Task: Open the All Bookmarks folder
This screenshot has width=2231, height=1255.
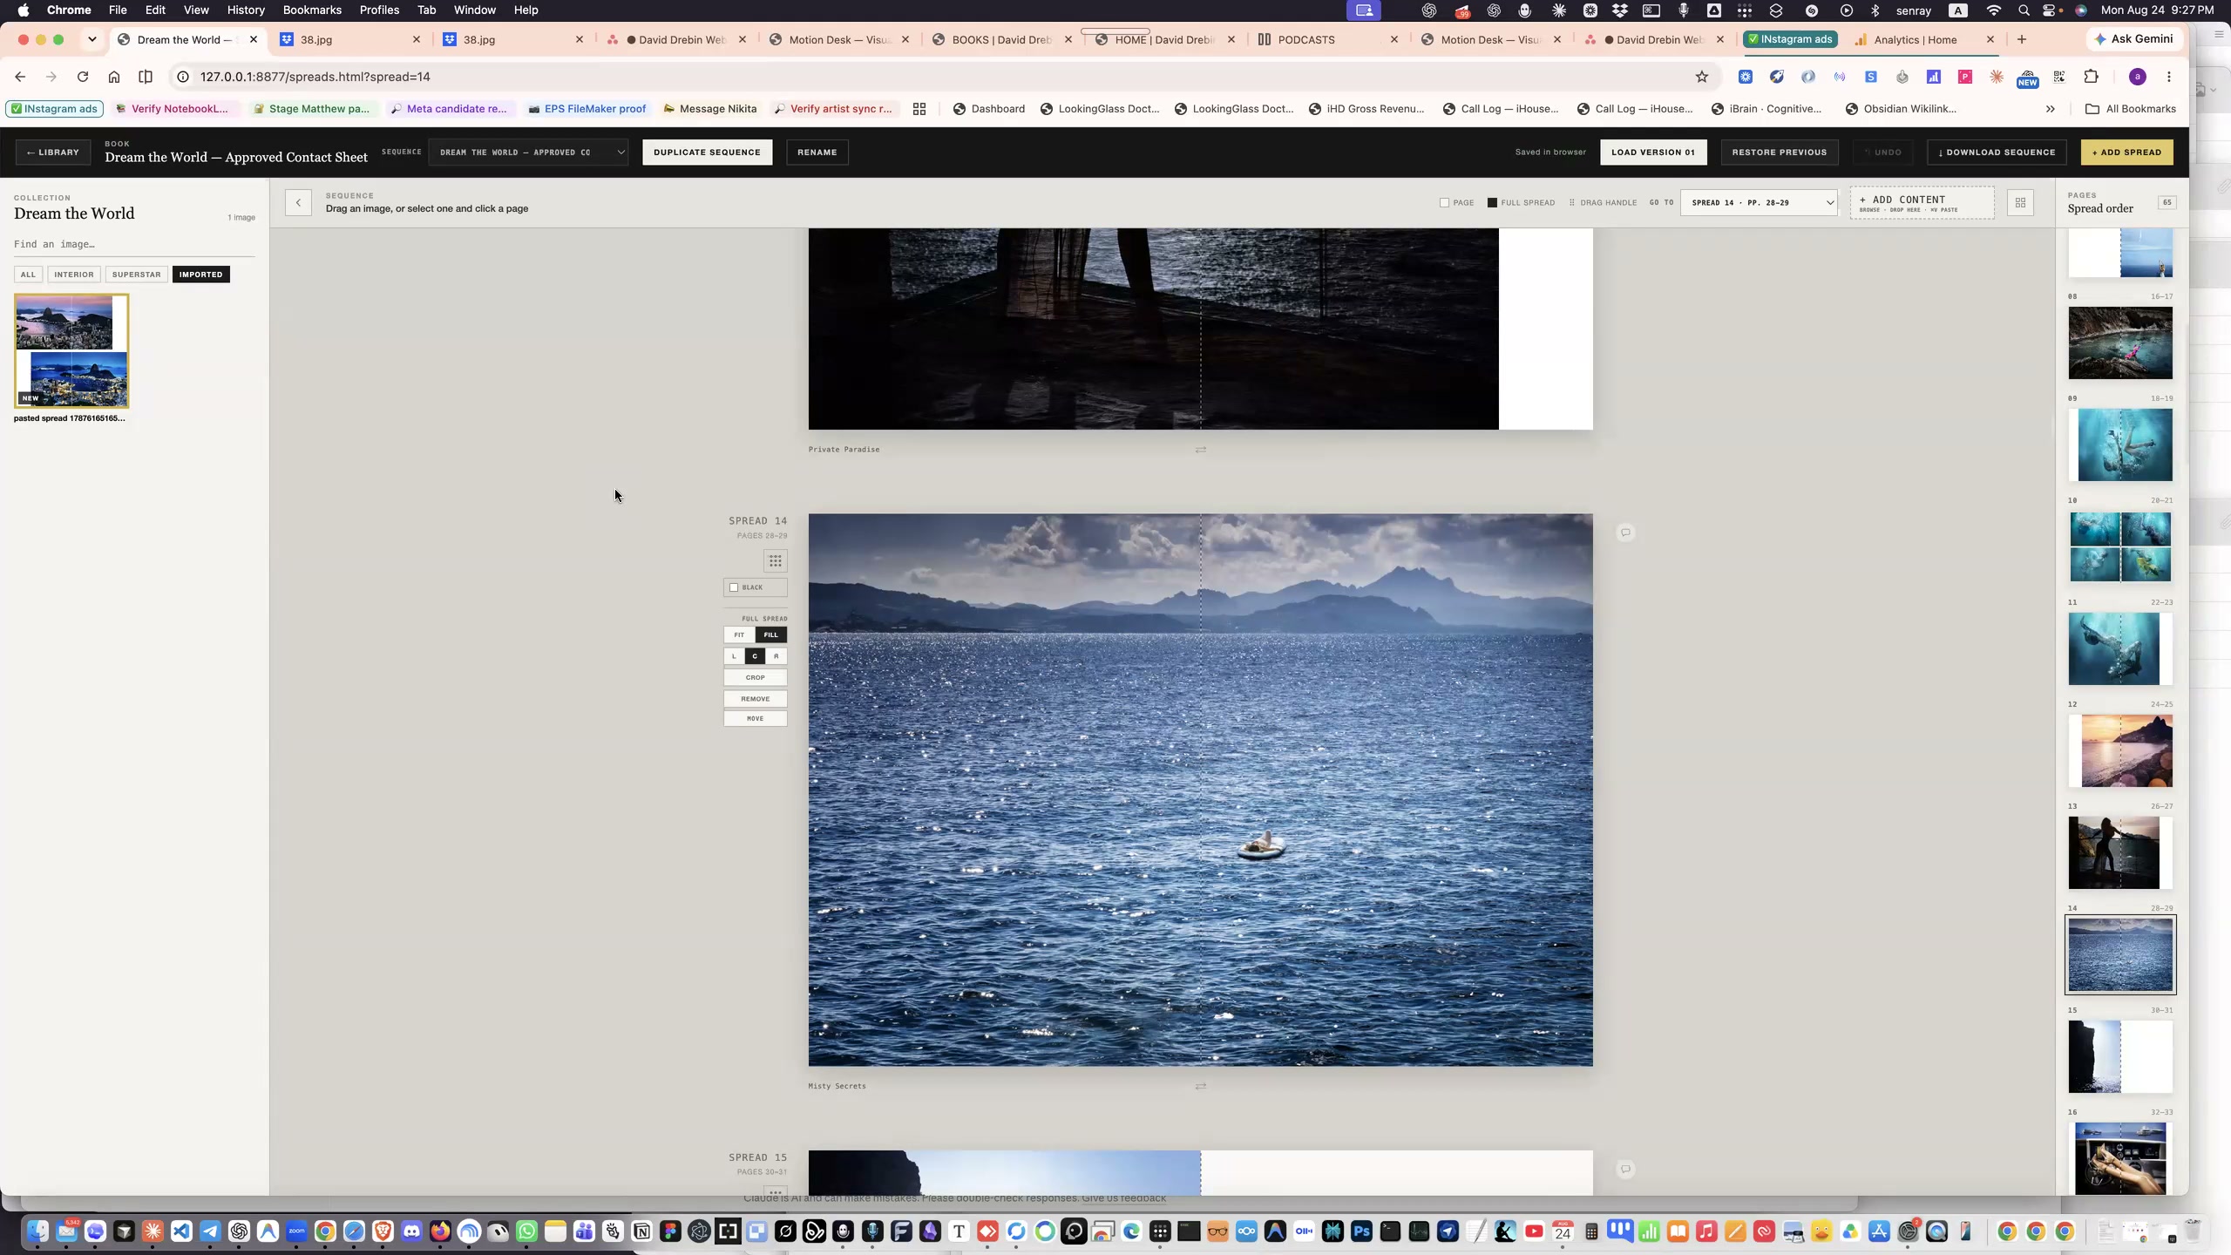Action: (2130, 109)
